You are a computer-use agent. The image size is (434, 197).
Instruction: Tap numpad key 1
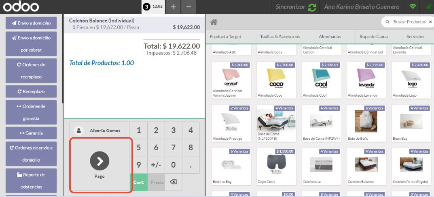[x=139, y=130]
